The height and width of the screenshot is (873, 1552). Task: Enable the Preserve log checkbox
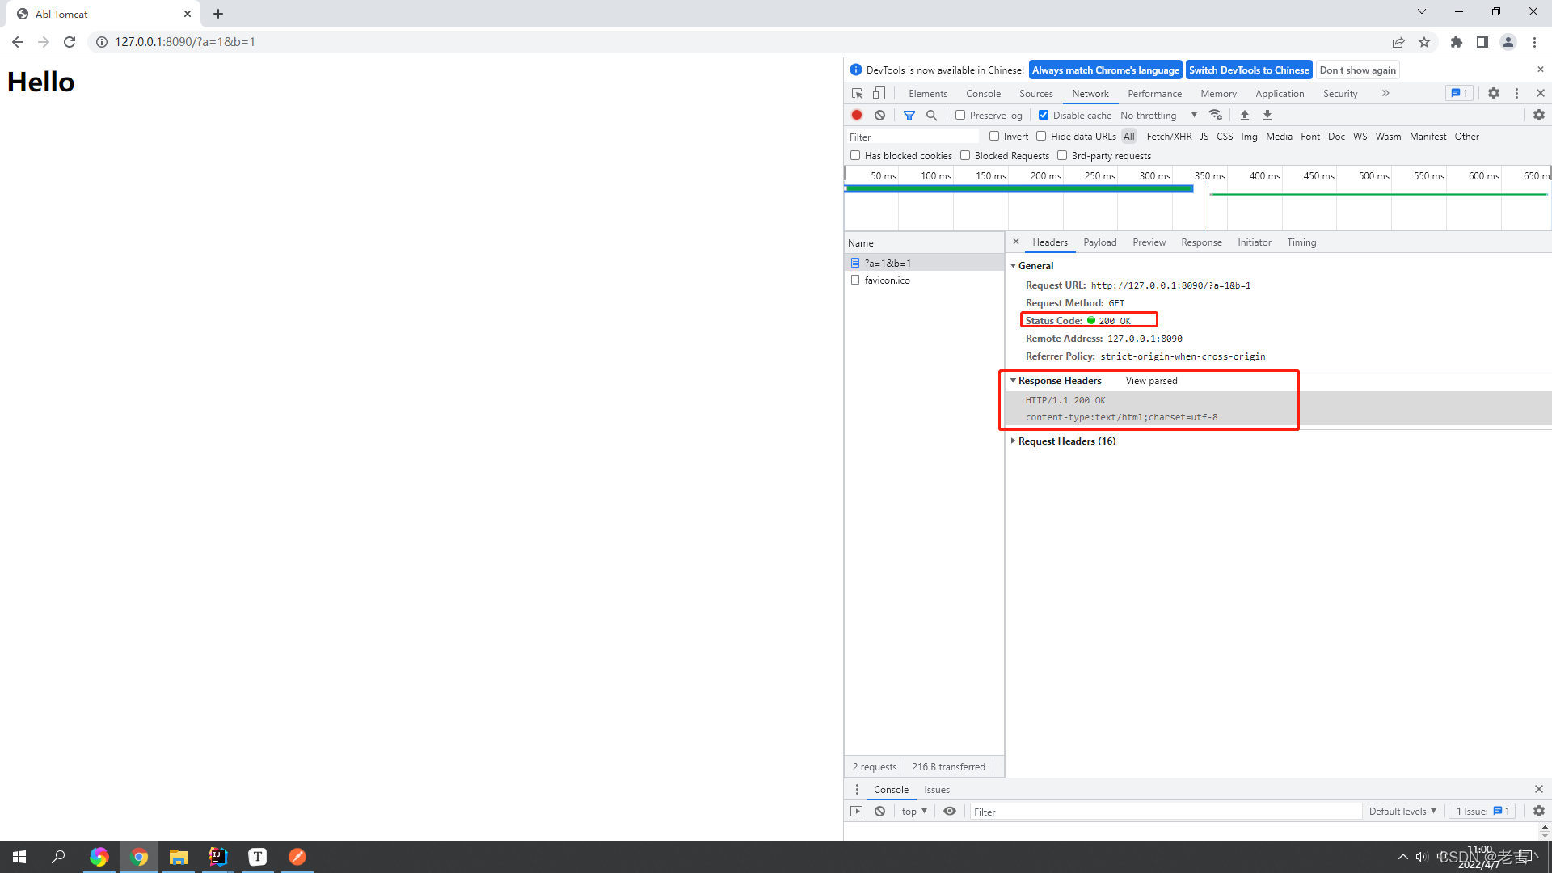point(960,115)
